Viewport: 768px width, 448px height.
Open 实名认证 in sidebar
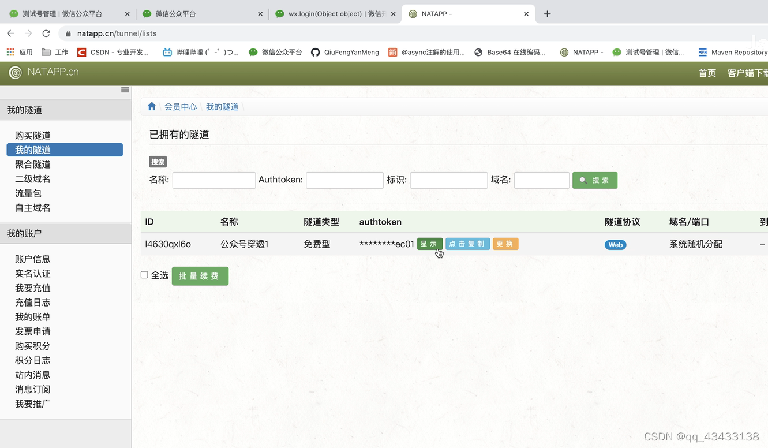click(33, 273)
